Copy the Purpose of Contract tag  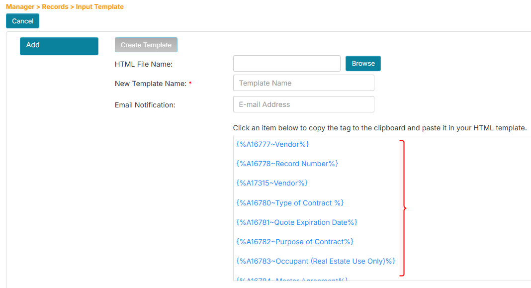(x=294, y=241)
